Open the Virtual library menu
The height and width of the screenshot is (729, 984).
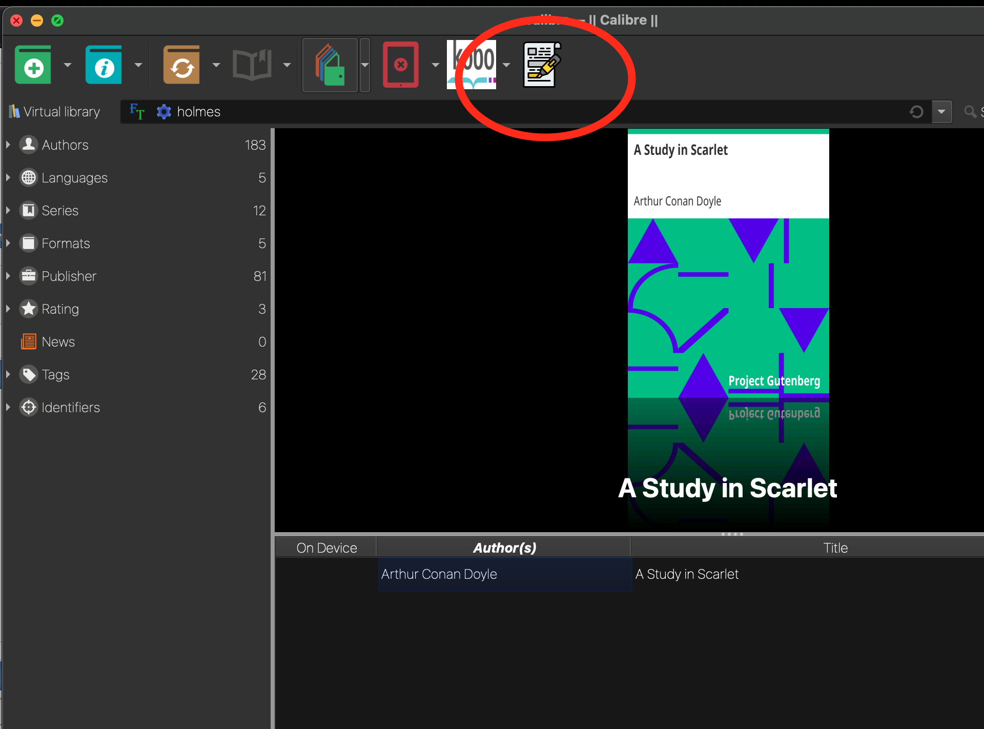(55, 112)
